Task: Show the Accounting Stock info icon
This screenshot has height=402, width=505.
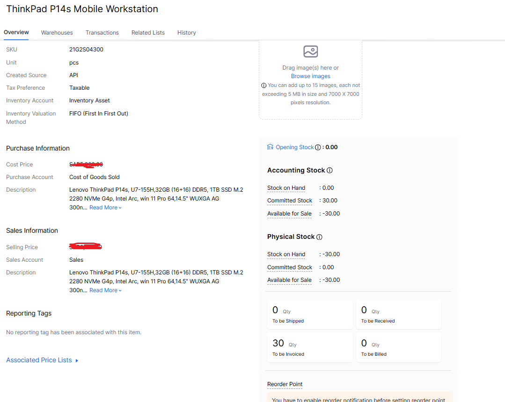Action: (x=329, y=171)
